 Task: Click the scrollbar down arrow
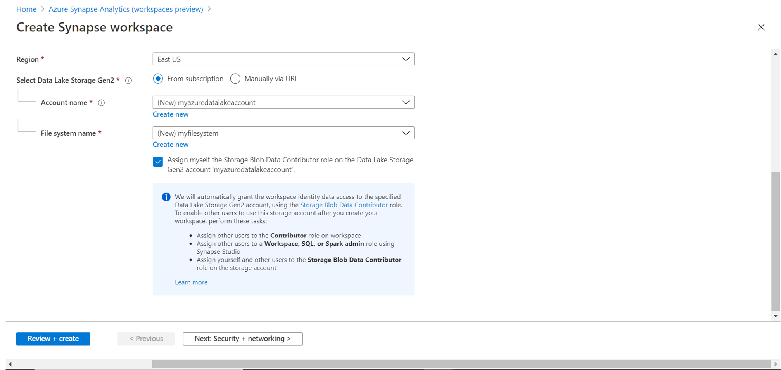[x=776, y=316]
